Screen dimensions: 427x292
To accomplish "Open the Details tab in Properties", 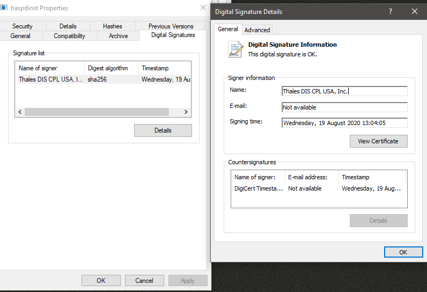I will pyautogui.click(x=68, y=26).
